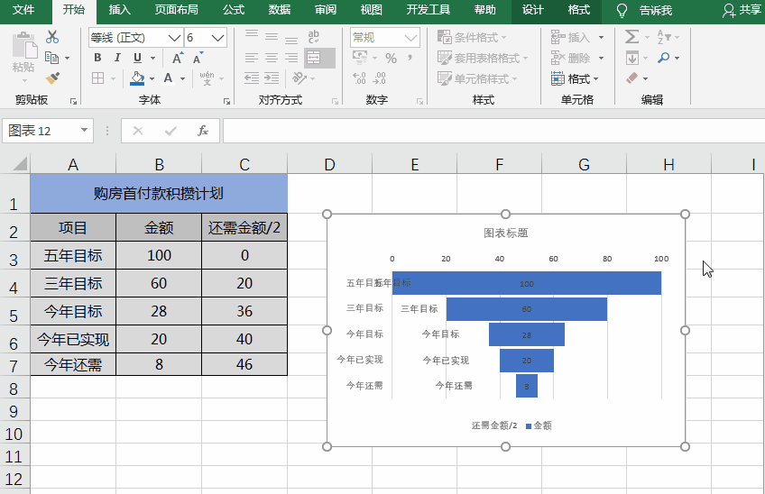Click the Decrease Decimal icon
The width and height of the screenshot is (765, 494).
[x=380, y=78]
